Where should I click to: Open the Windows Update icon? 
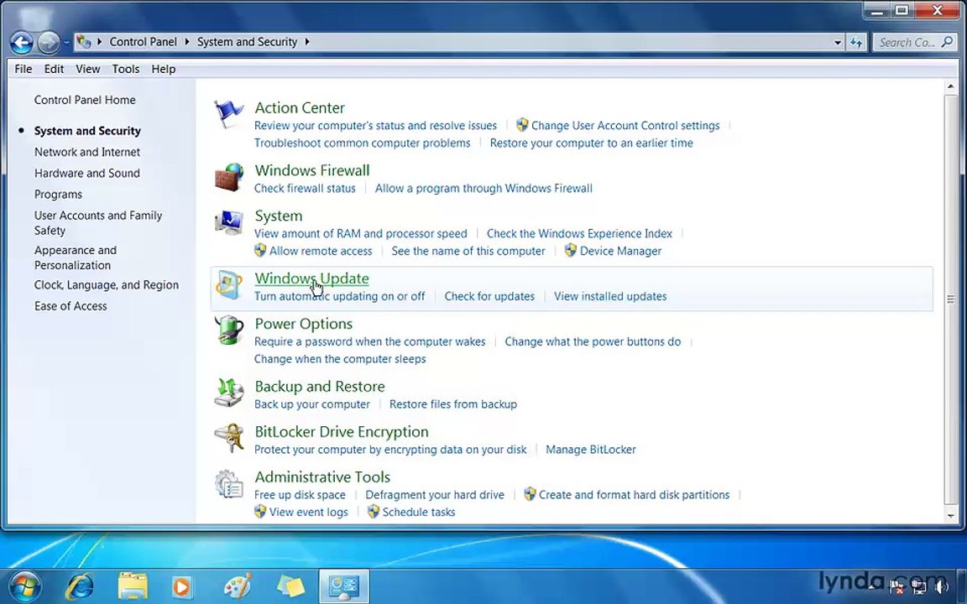tap(229, 285)
